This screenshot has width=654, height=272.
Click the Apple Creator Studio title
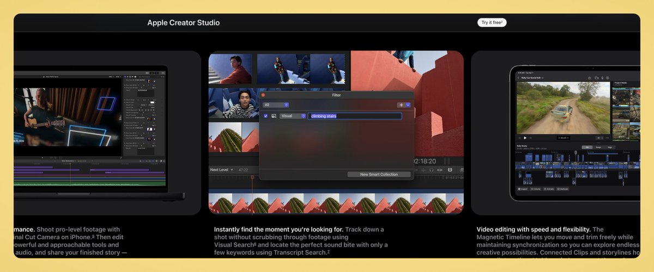184,23
